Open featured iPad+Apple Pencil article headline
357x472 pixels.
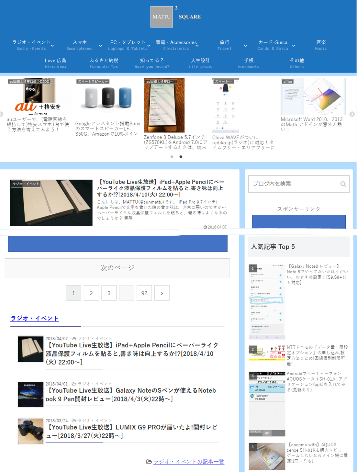click(161, 188)
